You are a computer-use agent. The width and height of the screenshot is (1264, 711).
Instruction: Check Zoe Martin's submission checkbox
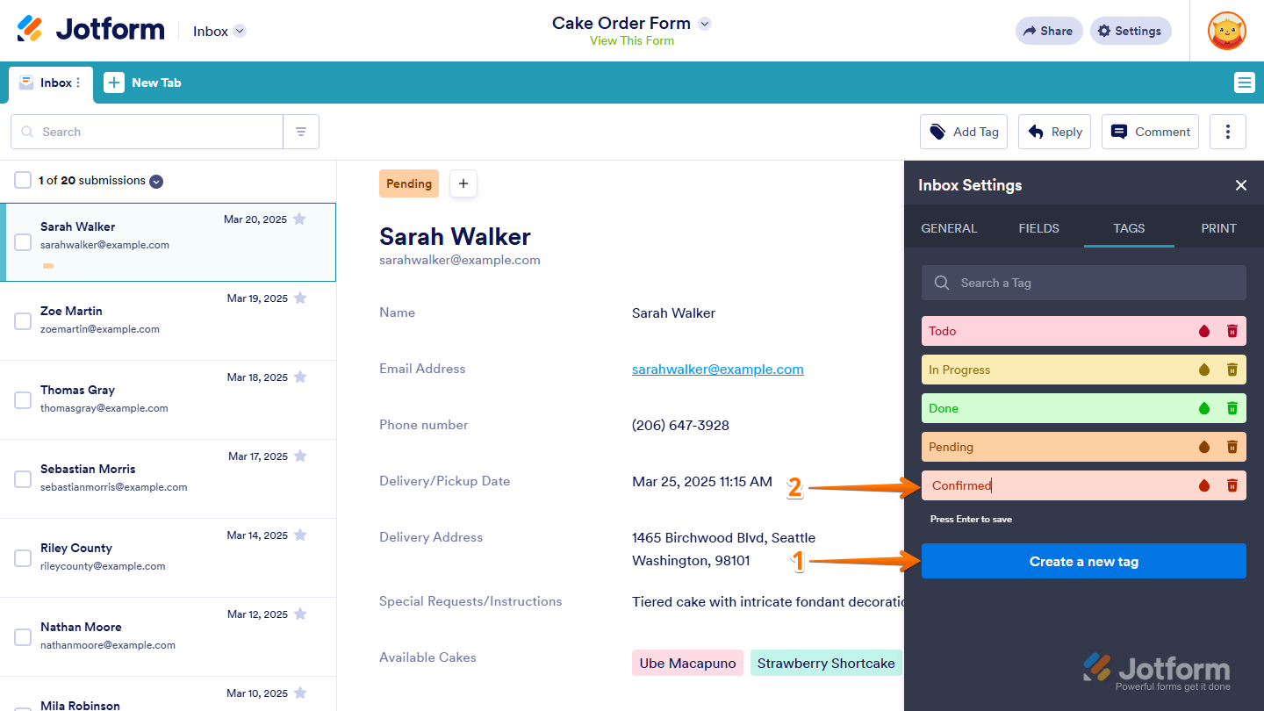(x=22, y=320)
